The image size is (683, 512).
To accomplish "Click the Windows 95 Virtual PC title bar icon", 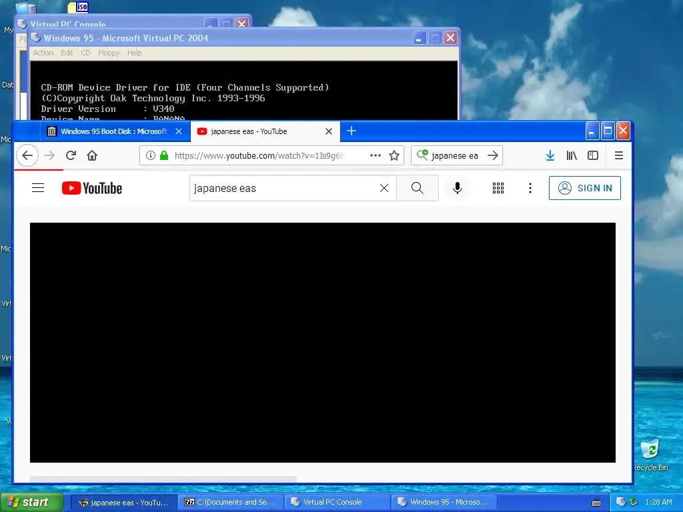I will click(x=36, y=37).
